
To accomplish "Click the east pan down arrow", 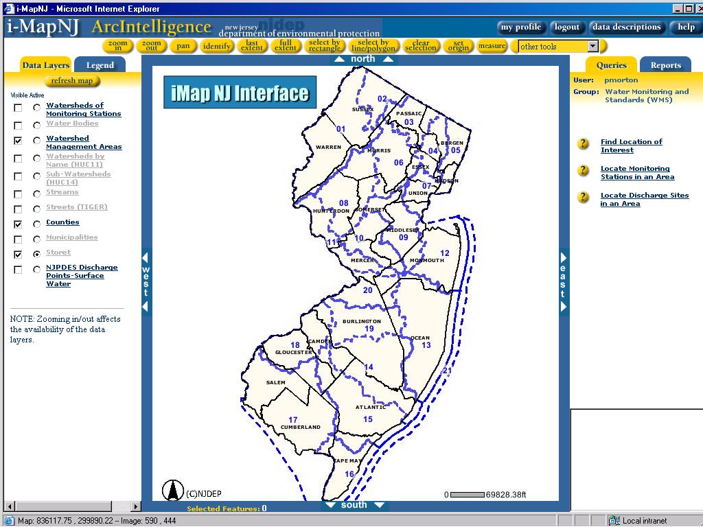I will click(564, 307).
